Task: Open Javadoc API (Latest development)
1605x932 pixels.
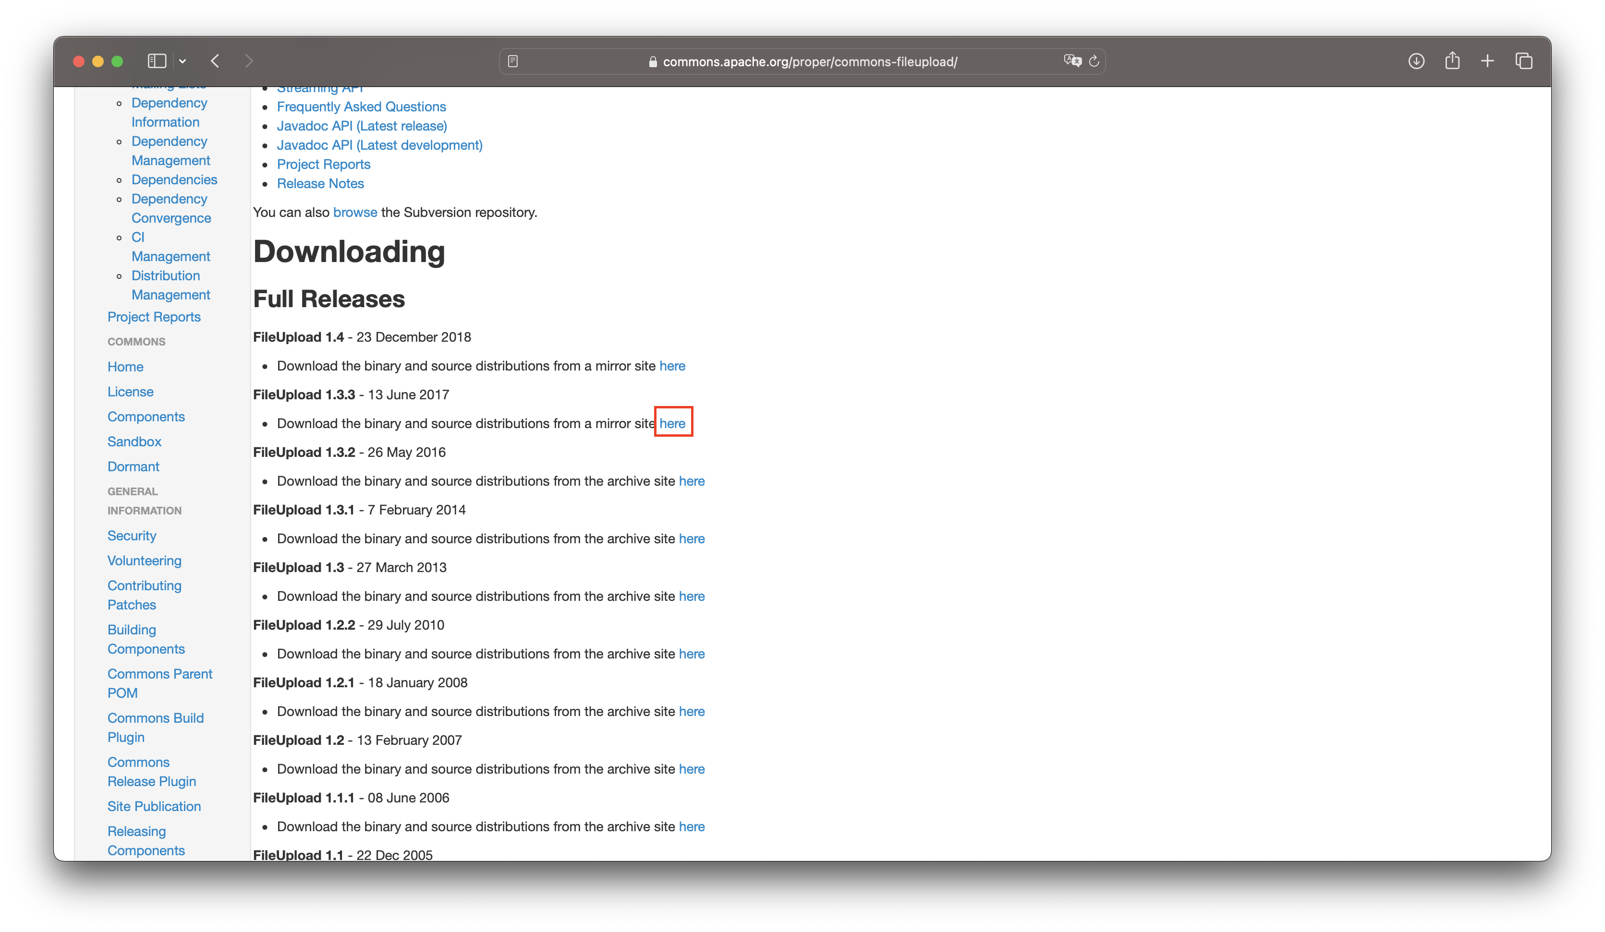Action: pyautogui.click(x=379, y=145)
